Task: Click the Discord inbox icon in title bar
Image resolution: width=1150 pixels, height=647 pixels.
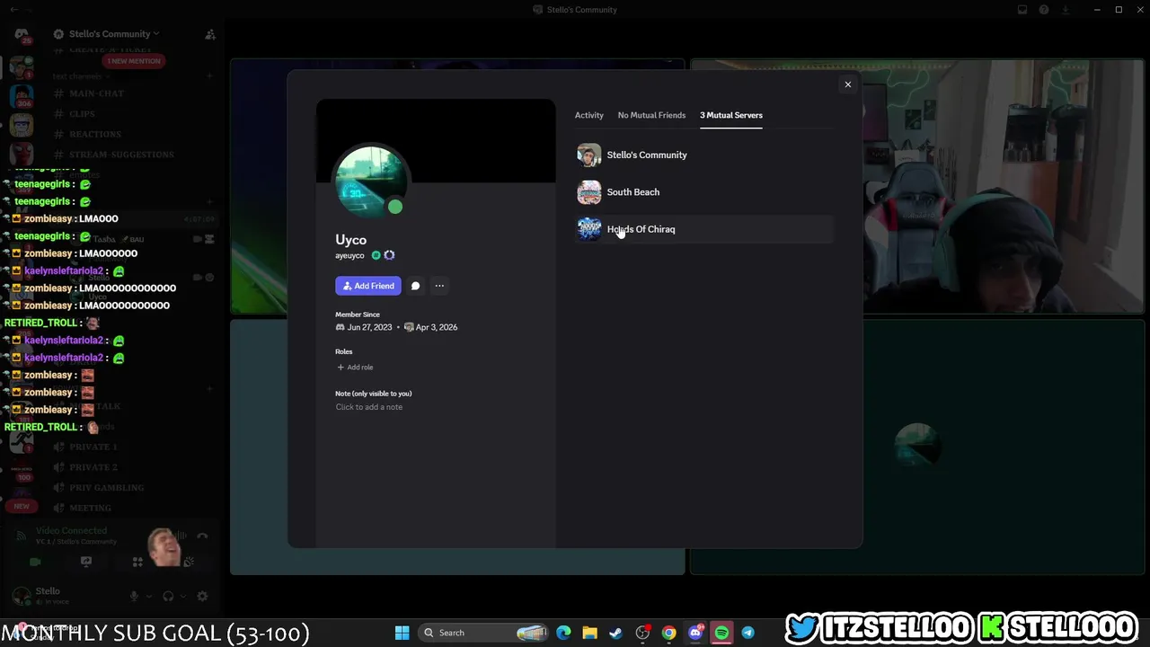Action: click(x=1022, y=10)
